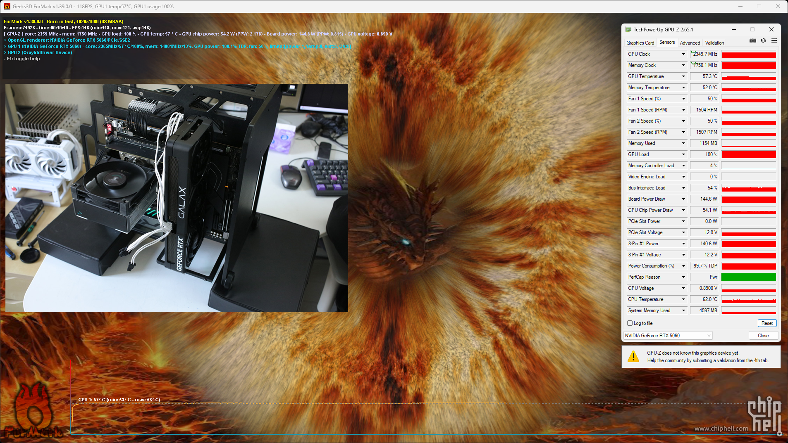Open the Board Power Draw dropdown

683,199
